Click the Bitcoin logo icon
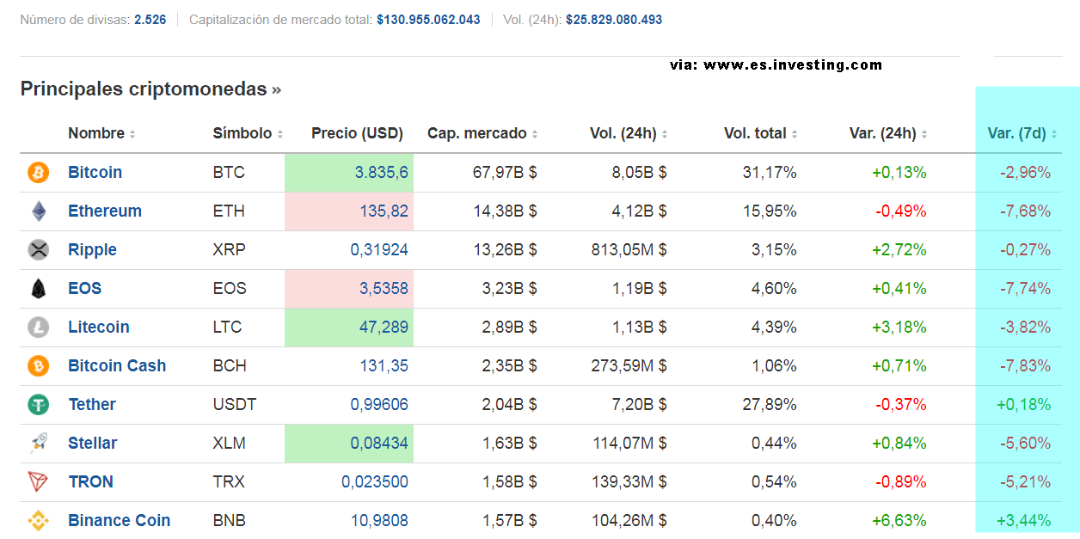This screenshot has width=1080, height=539. pyautogui.click(x=39, y=173)
